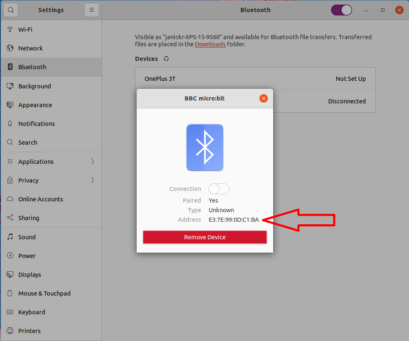
Task: Expand the Applications submenu chevron
Action: point(92,161)
